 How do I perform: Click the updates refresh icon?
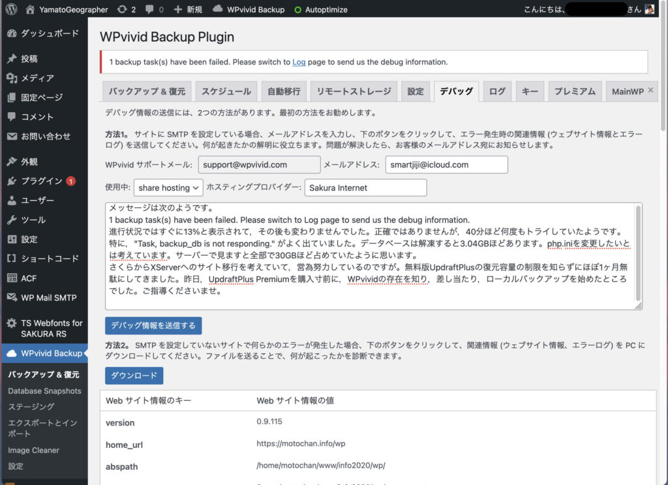[122, 9]
